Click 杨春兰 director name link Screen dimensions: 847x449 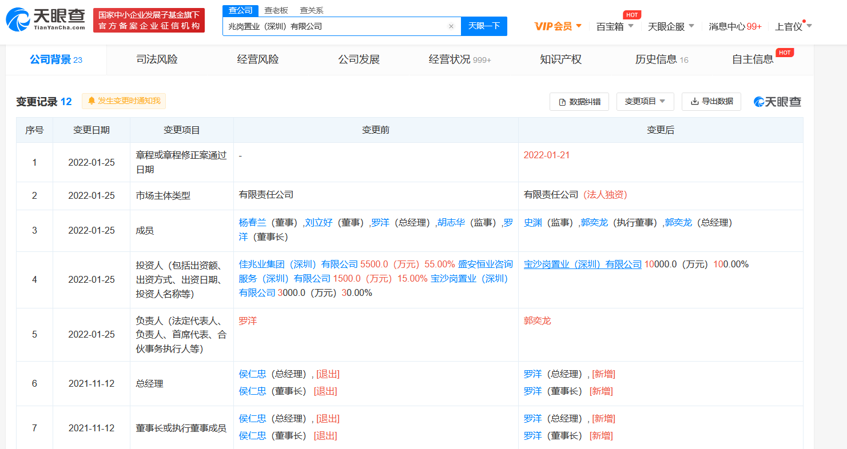[252, 223]
